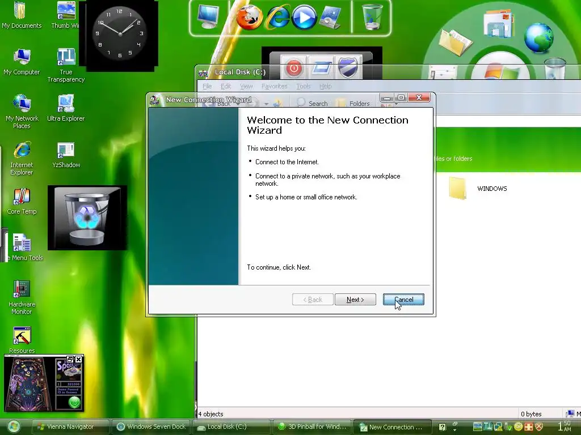Open the Core Temp desktop icon
Viewport: 581px width, 435px height.
22,201
